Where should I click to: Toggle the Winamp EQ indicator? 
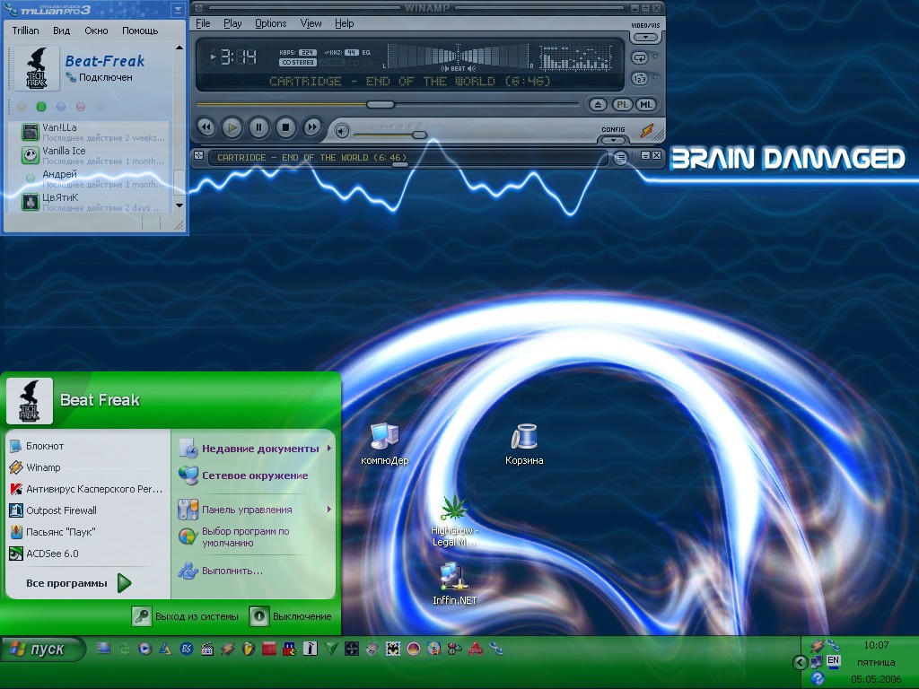(x=366, y=53)
